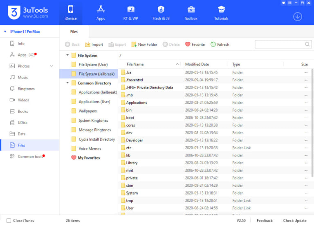Refresh the file list

(x=220, y=45)
